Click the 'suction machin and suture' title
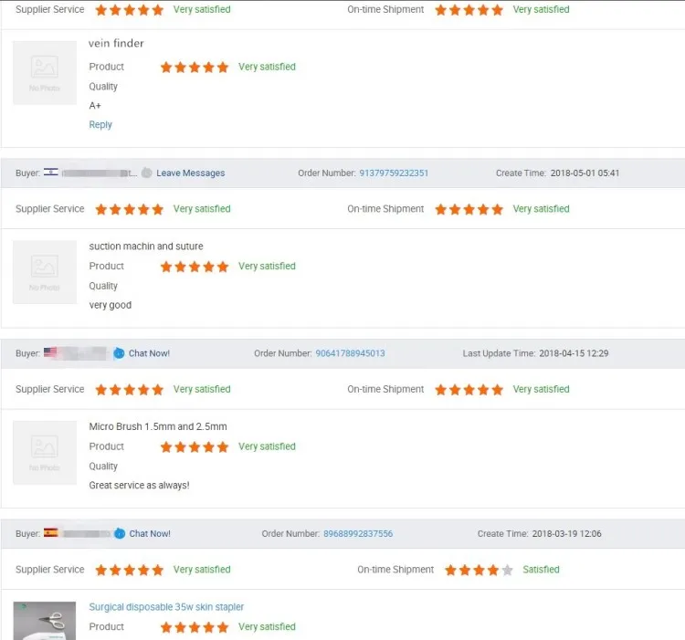Screen dimensions: 685x640 coord(146,247)
